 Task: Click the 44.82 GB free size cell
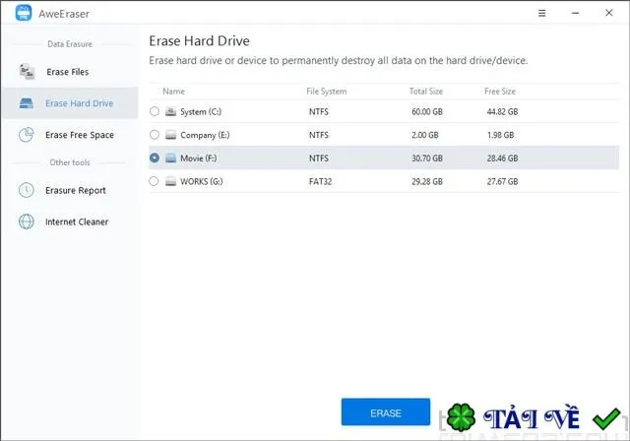502,111
